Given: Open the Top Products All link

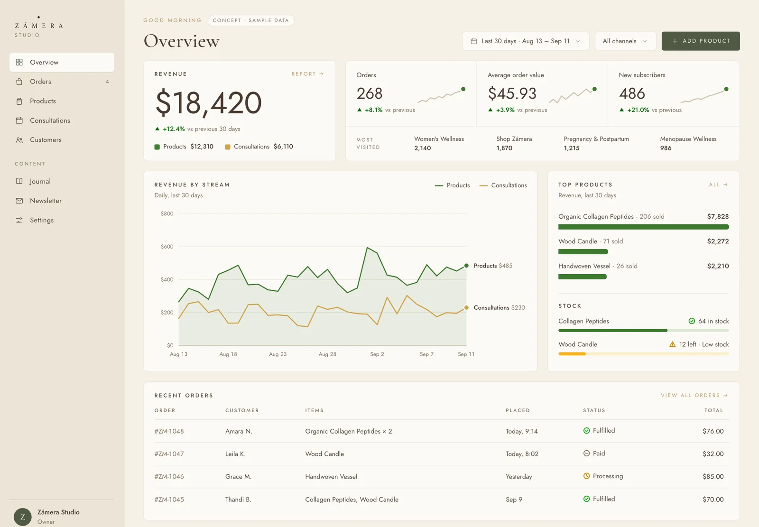Looking at the screenshot, I should pyautogui.click(x=718, y=185).
